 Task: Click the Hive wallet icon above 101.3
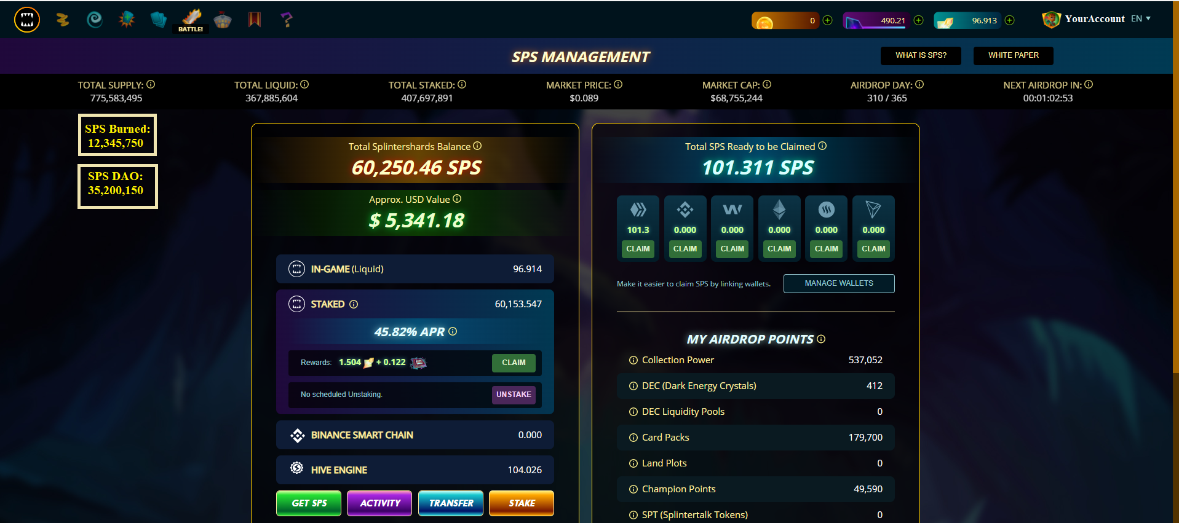pyautogui.click(x=638, y=210)
